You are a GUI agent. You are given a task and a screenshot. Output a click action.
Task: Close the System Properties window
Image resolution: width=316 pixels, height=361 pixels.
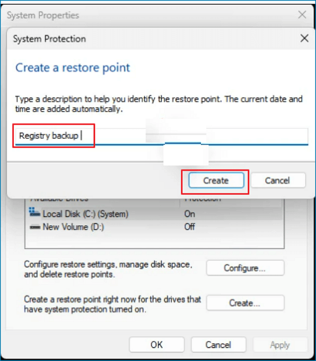[x=302, y=15]
